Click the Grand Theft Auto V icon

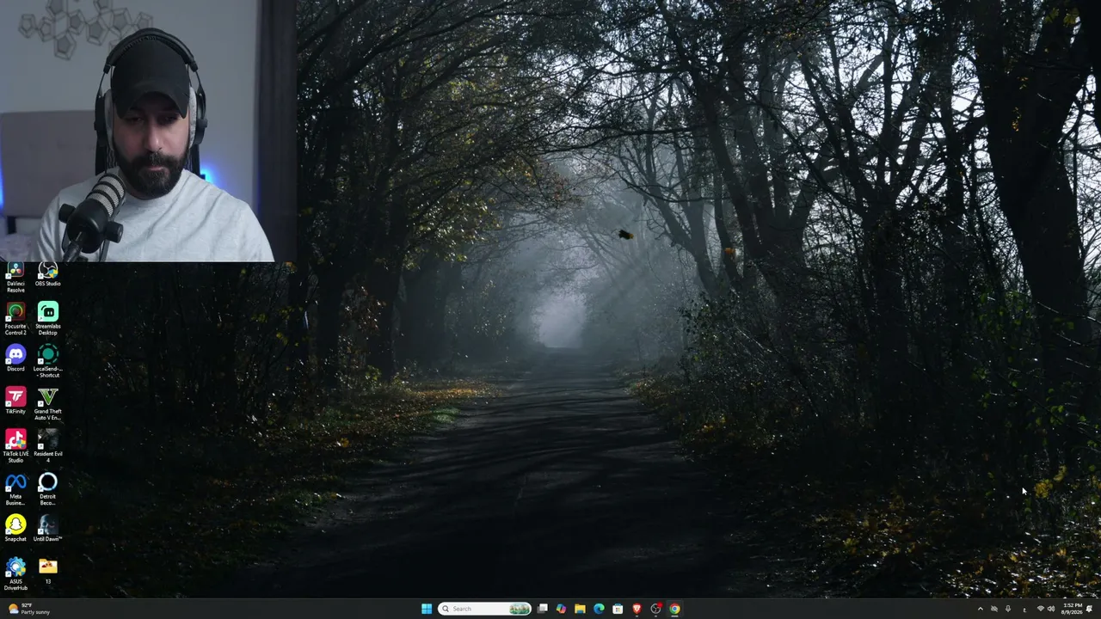[x=47, y=404]
